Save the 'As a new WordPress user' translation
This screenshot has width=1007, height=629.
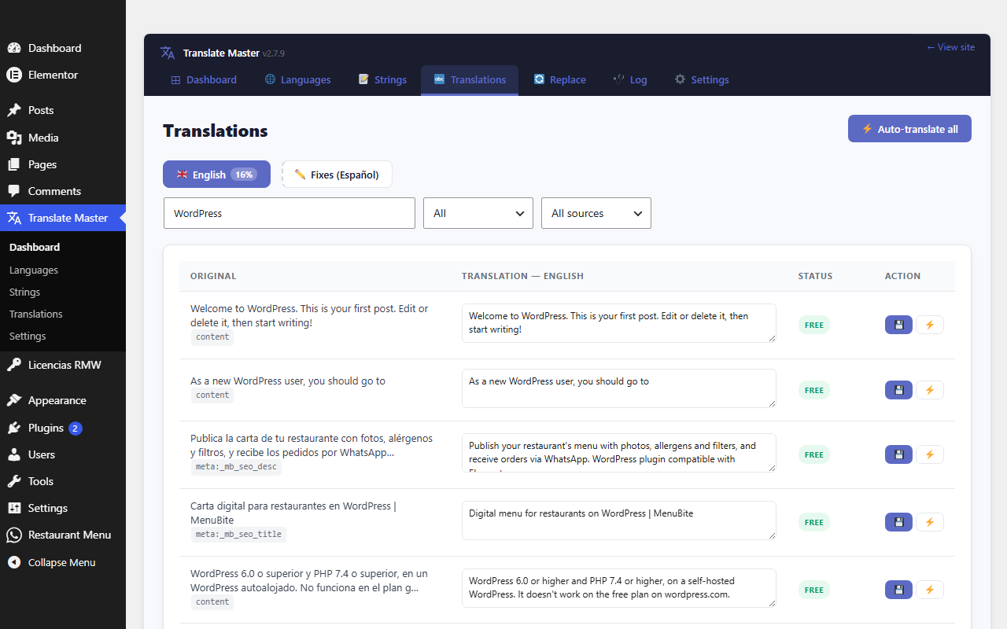click(x=898, y=390)
